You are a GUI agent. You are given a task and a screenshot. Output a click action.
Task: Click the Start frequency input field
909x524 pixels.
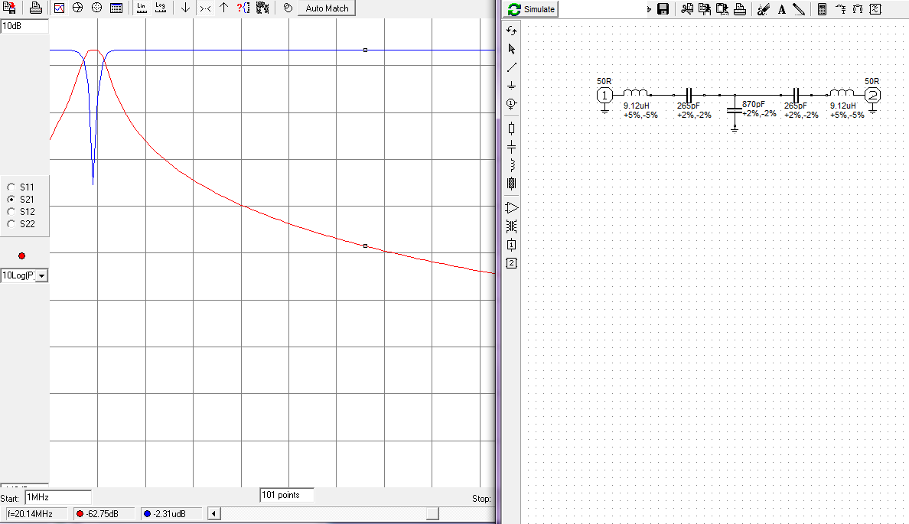coord(57,497)
